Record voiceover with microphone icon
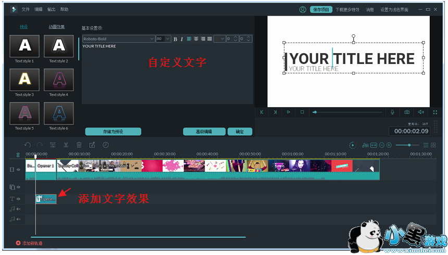The height and width of the screenshot is (255, 448). coord(393,112)
